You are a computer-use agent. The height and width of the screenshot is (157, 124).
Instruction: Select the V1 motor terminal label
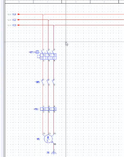click(50, 134)
